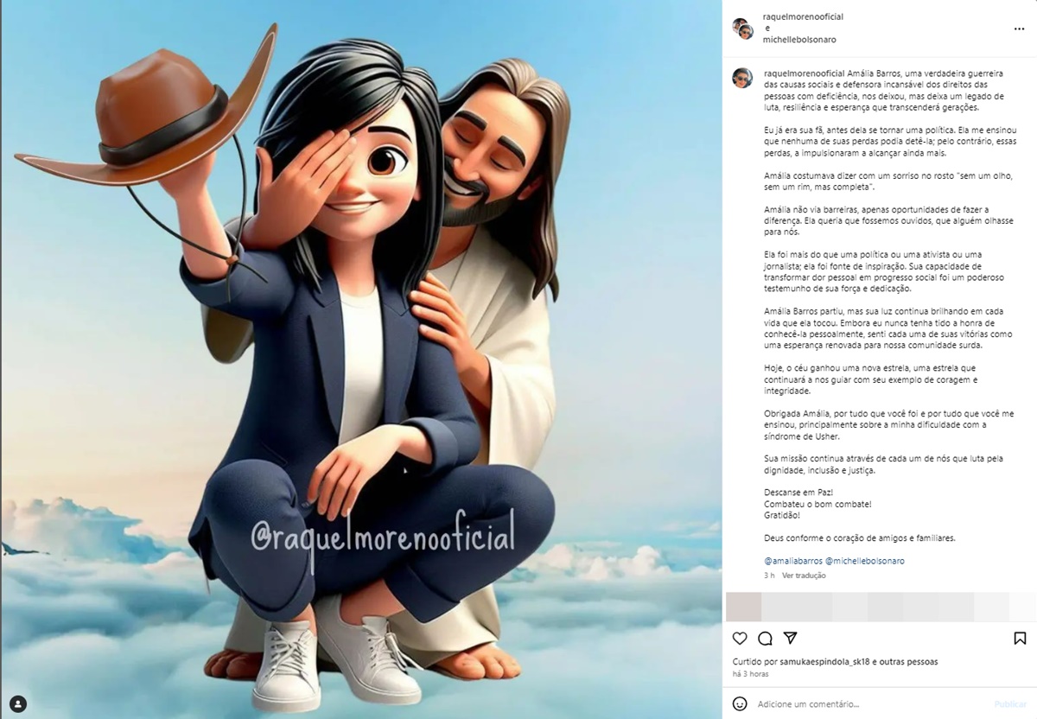Click the @michellebolsonaro mention in caption
Image resolution: width=1037 pixels, height=719 pixels.
[x=865, y=561]
